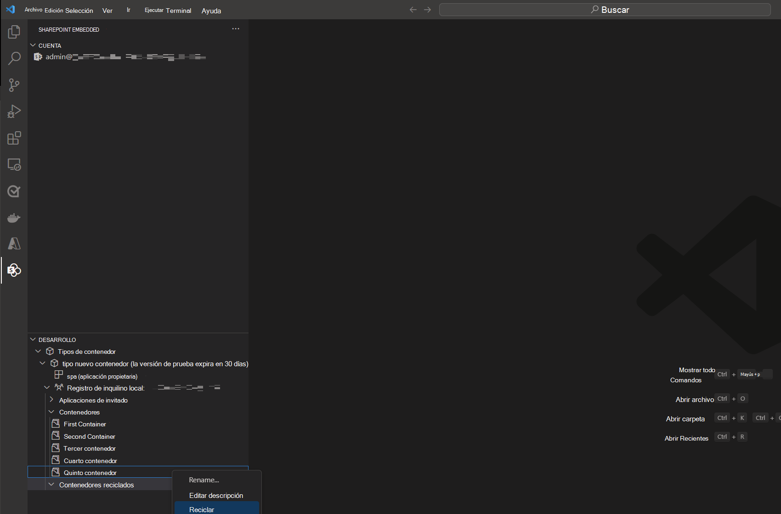Open the Edición menu
781x514 pixels.
(x=54, y=10)
